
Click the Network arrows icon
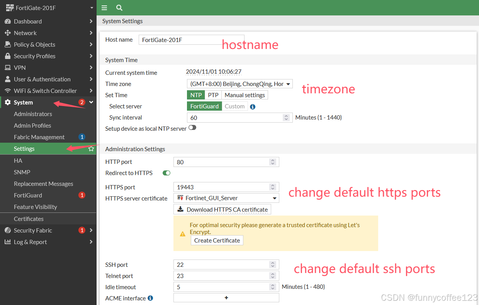click(x=8, y=33)
